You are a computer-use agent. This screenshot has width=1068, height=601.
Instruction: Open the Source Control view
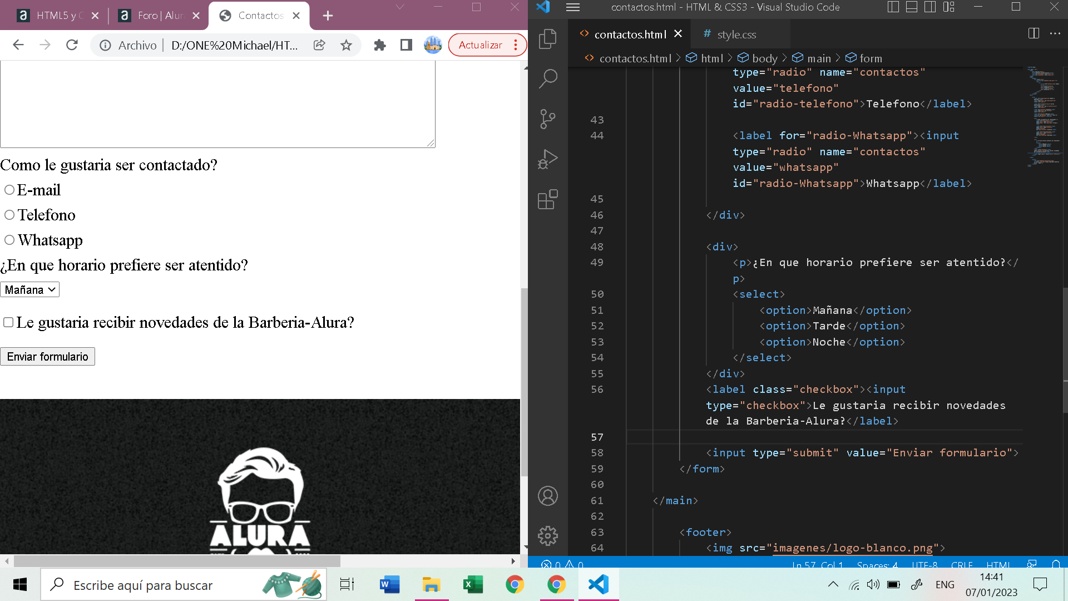pos(548,119)
